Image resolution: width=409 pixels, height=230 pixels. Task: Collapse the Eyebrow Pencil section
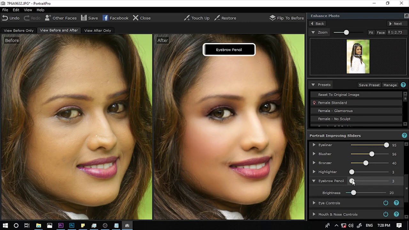[314, 181]
